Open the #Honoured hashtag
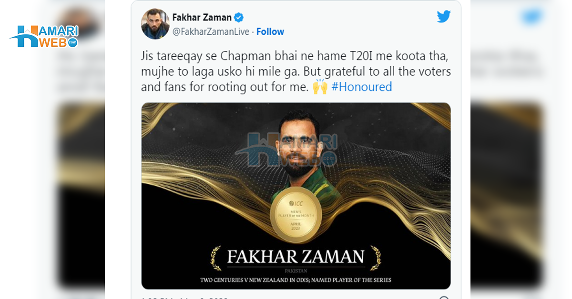This screenshot has width=572, height=299. pos(362,87)
